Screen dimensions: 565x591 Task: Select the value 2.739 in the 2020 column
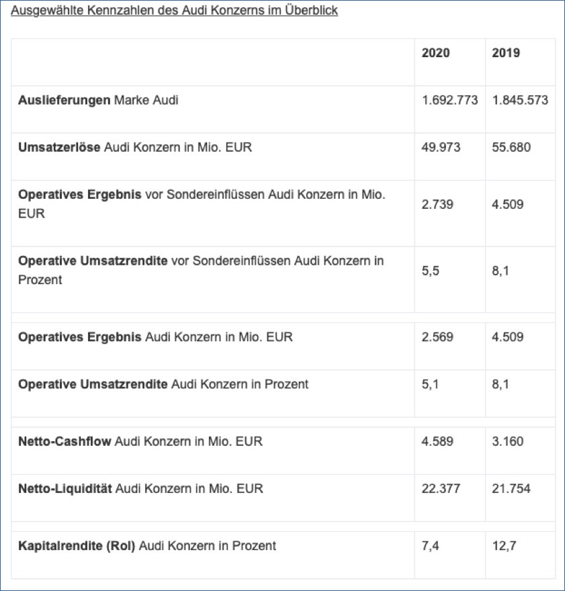(x=437, y=204)
